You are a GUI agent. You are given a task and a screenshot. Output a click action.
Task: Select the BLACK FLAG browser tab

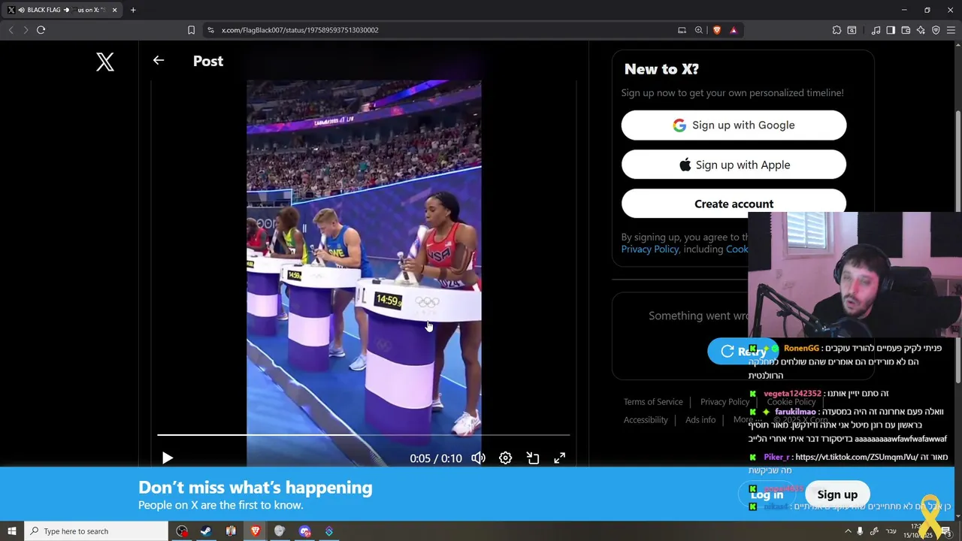(63, 10)
